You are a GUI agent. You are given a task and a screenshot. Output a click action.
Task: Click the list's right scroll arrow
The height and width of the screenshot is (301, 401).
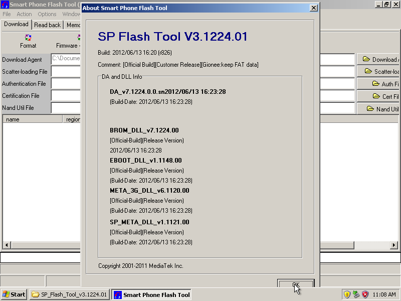(x=394, y=245)
